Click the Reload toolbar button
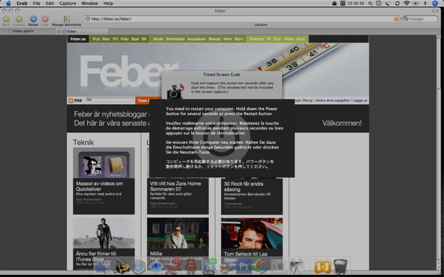 (x=33, y=19)
